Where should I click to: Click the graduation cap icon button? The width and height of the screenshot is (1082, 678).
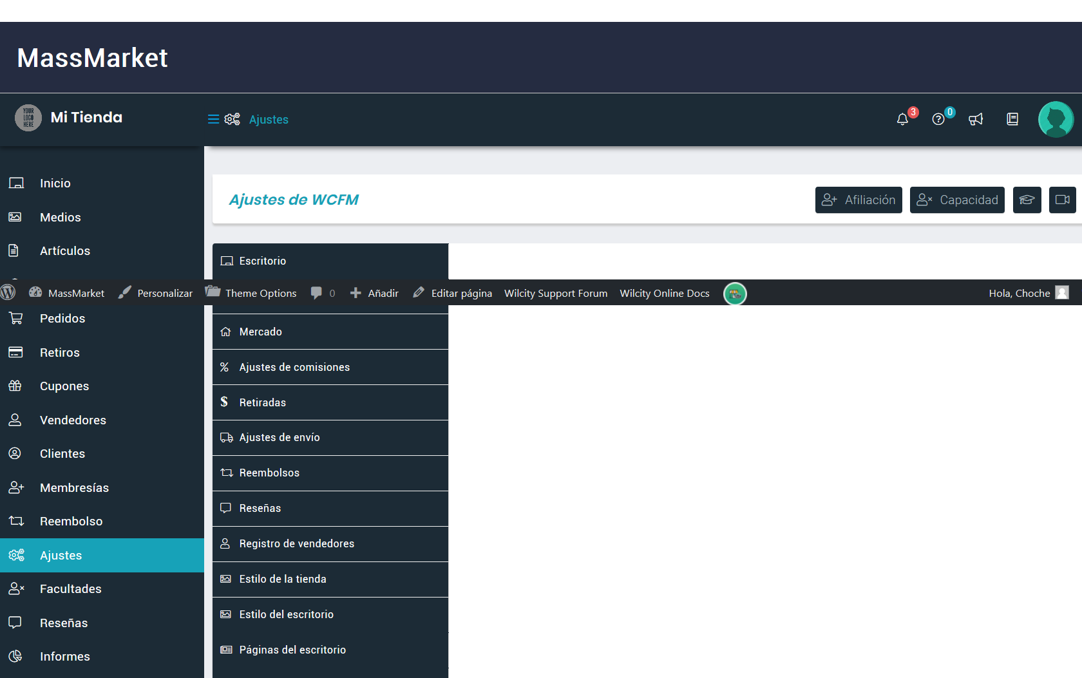coord(1027,200)
